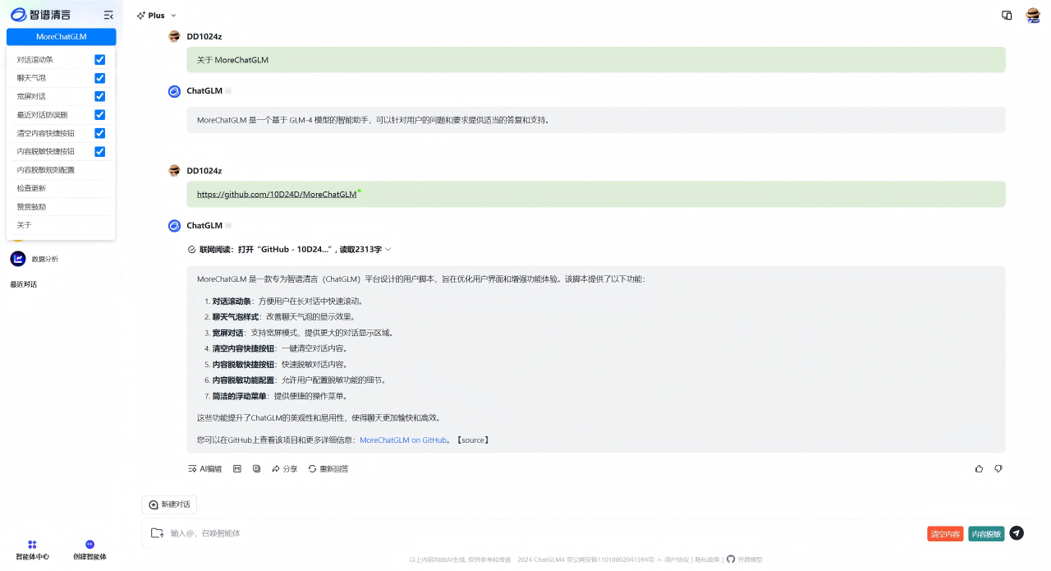Click the 内容脱敏 button
Screen dimensions: 1051x571
986,533
